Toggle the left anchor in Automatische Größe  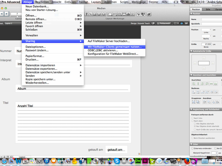click(195, 63)
